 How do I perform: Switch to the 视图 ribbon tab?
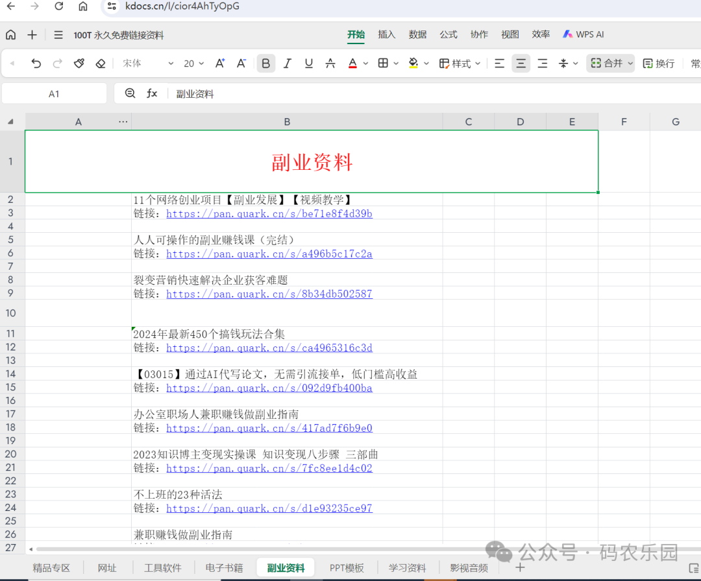pyautogui.click(x=510, y=35)
